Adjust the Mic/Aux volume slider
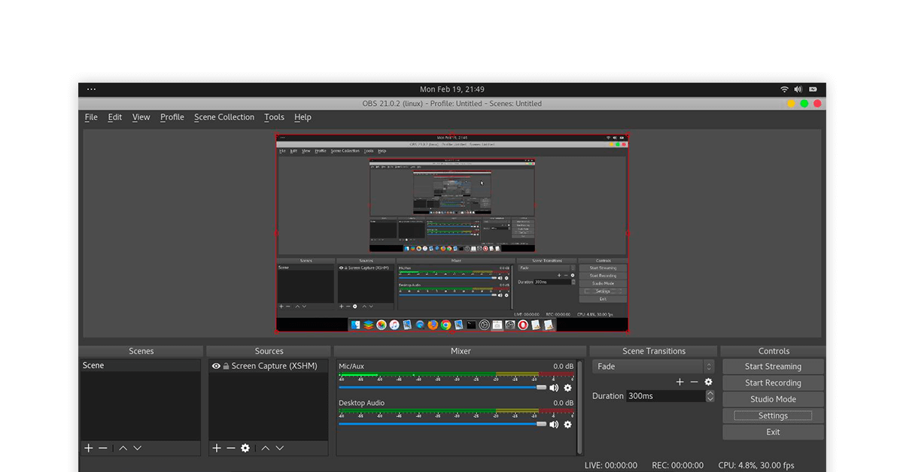Image resolution: width=903 pixels, height=472 pixels. [x=442, y=387]
